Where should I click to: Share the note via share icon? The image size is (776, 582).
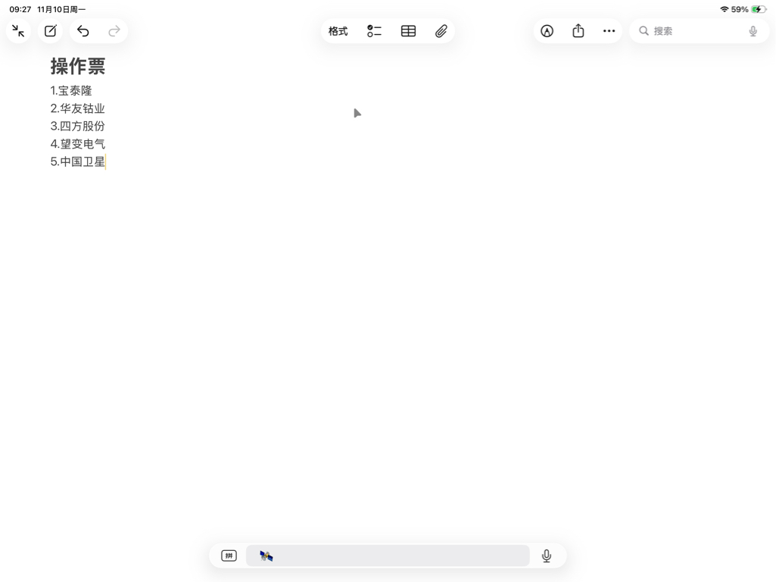click(578, 31)
